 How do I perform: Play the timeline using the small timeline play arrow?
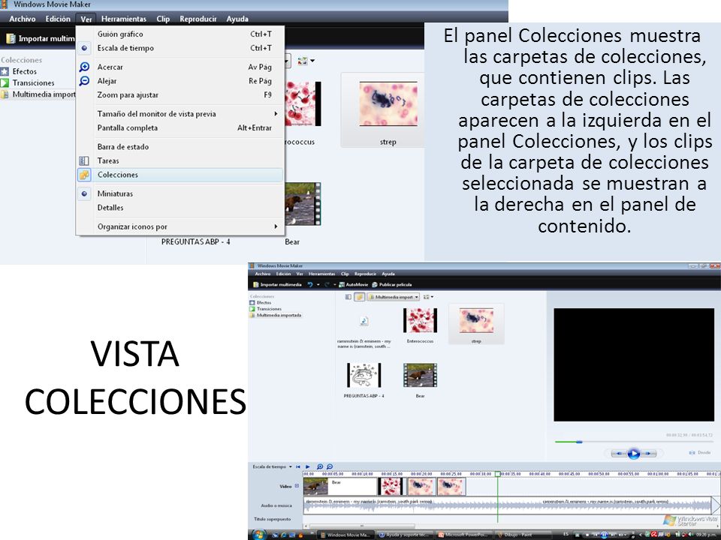point(308,467)
